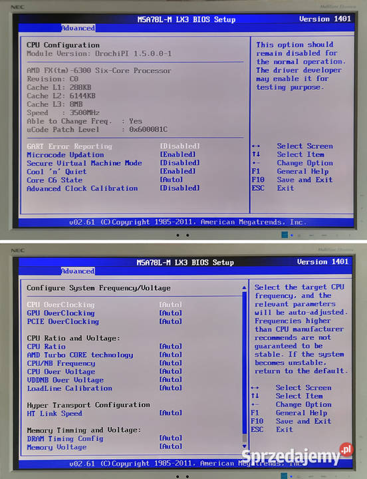Click the scrollbar down arrow near Memory Voltage
This screenshot has width=367, height=479.
(244, 446)
